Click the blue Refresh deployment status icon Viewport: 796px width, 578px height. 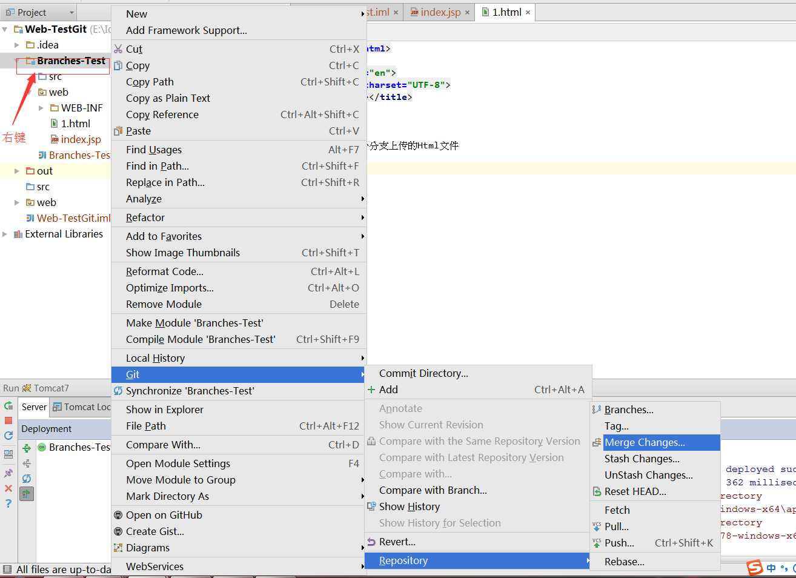(27, 479)
